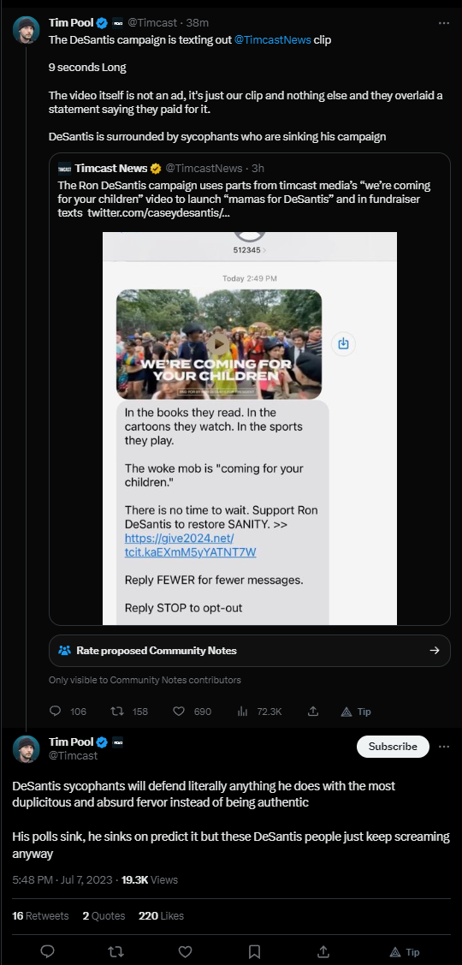Open the more menu beside the Subscribe button
Screen dimensions: 462x965
click(x=443, y=747)
